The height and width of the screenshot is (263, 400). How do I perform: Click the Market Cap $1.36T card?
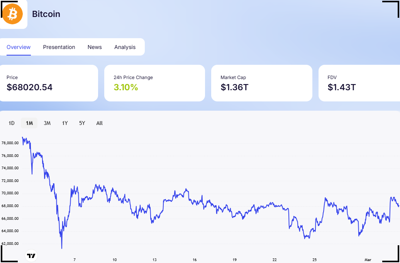coord(261,83)
